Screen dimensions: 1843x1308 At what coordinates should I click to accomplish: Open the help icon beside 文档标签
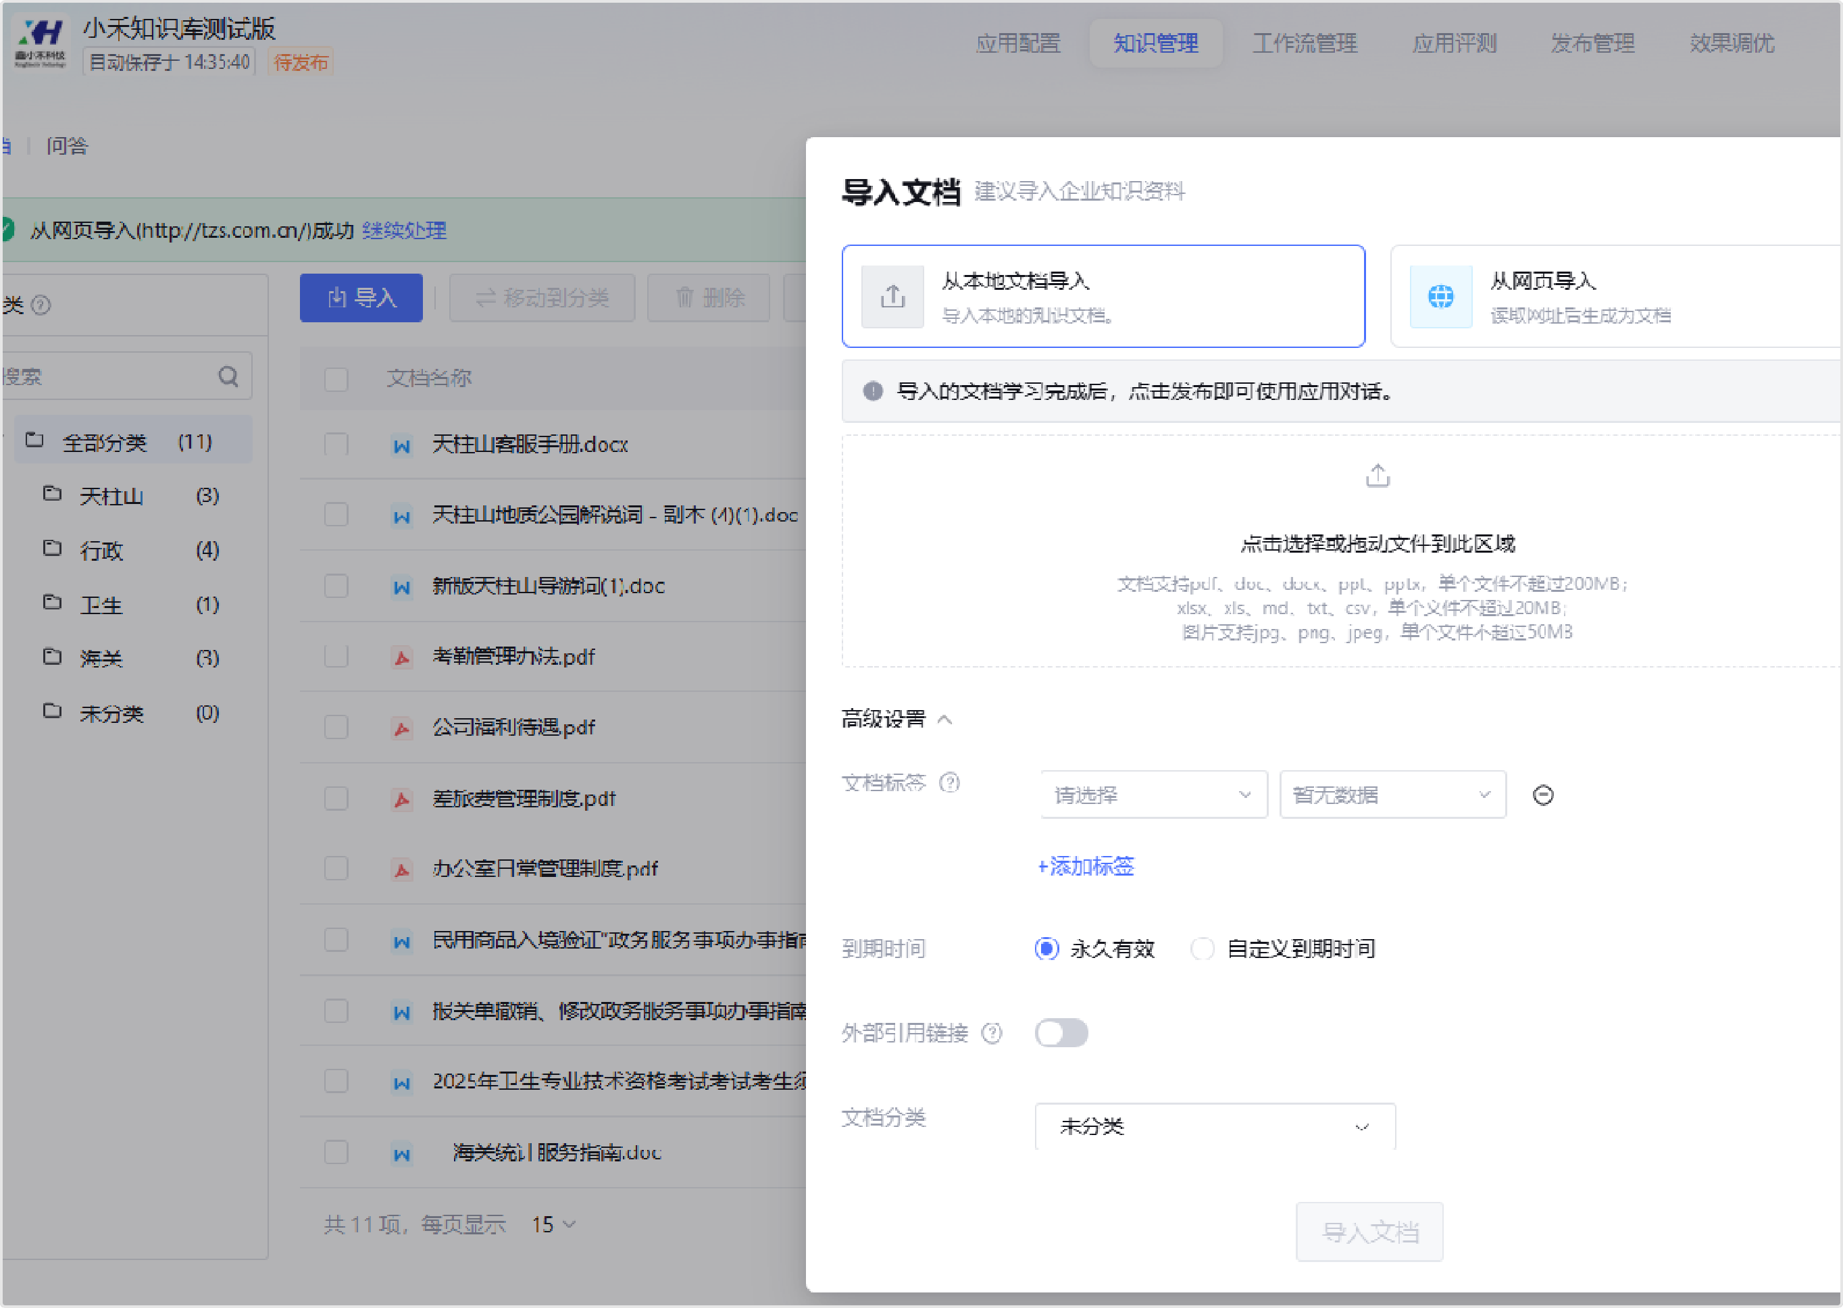click(951, 783)
